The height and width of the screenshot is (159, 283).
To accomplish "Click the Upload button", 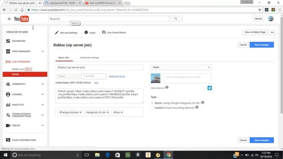I will coord(258,19).
